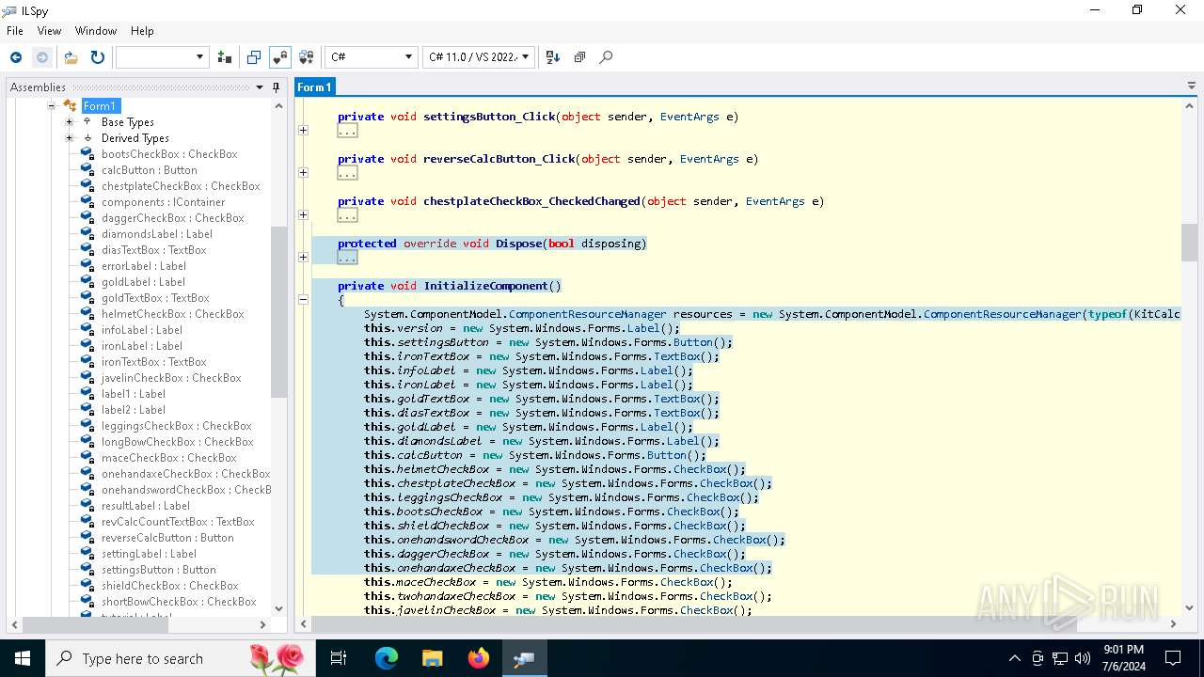Open the Help menu

click(142, 31)
